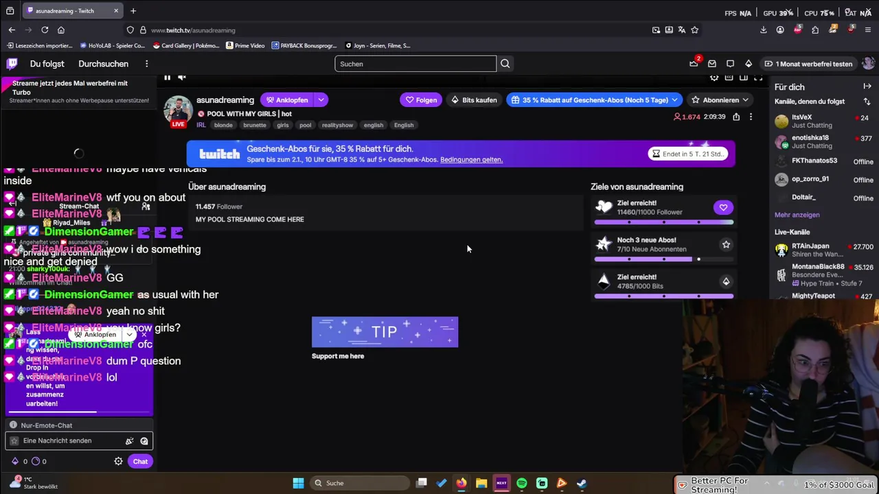Open browser downloads arrow
The width and height of the screenshot is (879, 494).
coord(764,30)
